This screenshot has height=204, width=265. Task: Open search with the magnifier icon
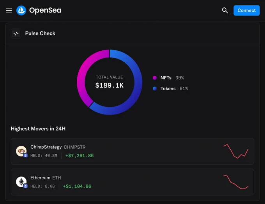coord(225,11)
